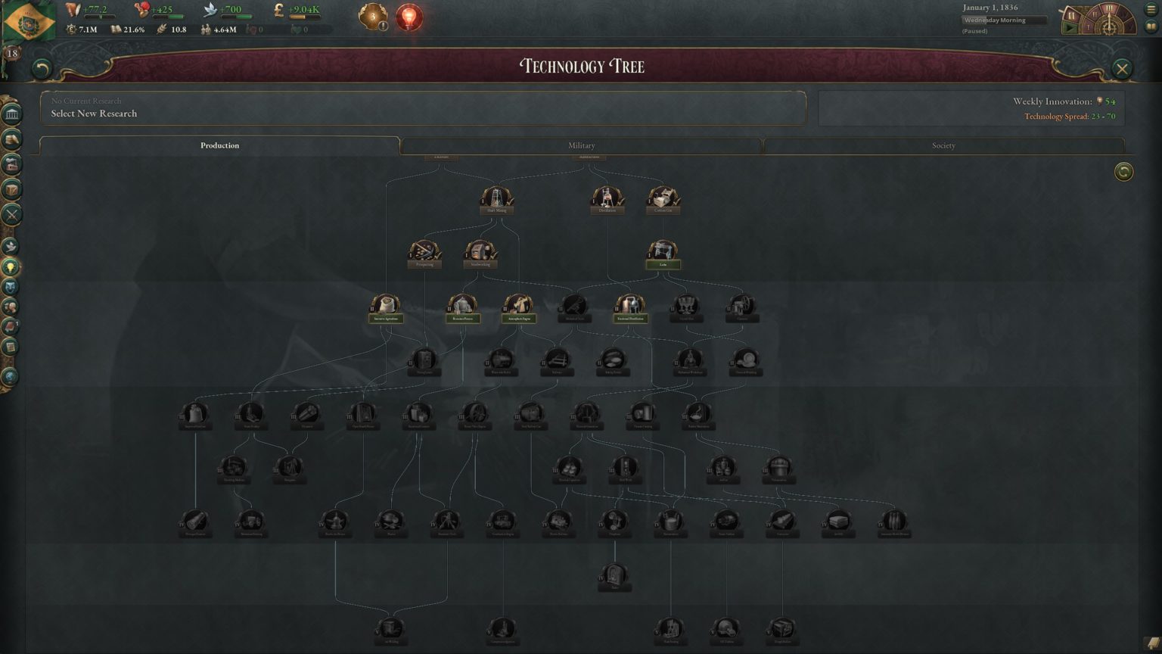
Task: Open the Lathe technology node
Action: point(663,254)
